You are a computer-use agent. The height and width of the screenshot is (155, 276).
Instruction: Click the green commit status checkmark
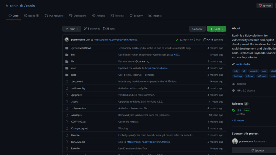[x=177, y=40]
